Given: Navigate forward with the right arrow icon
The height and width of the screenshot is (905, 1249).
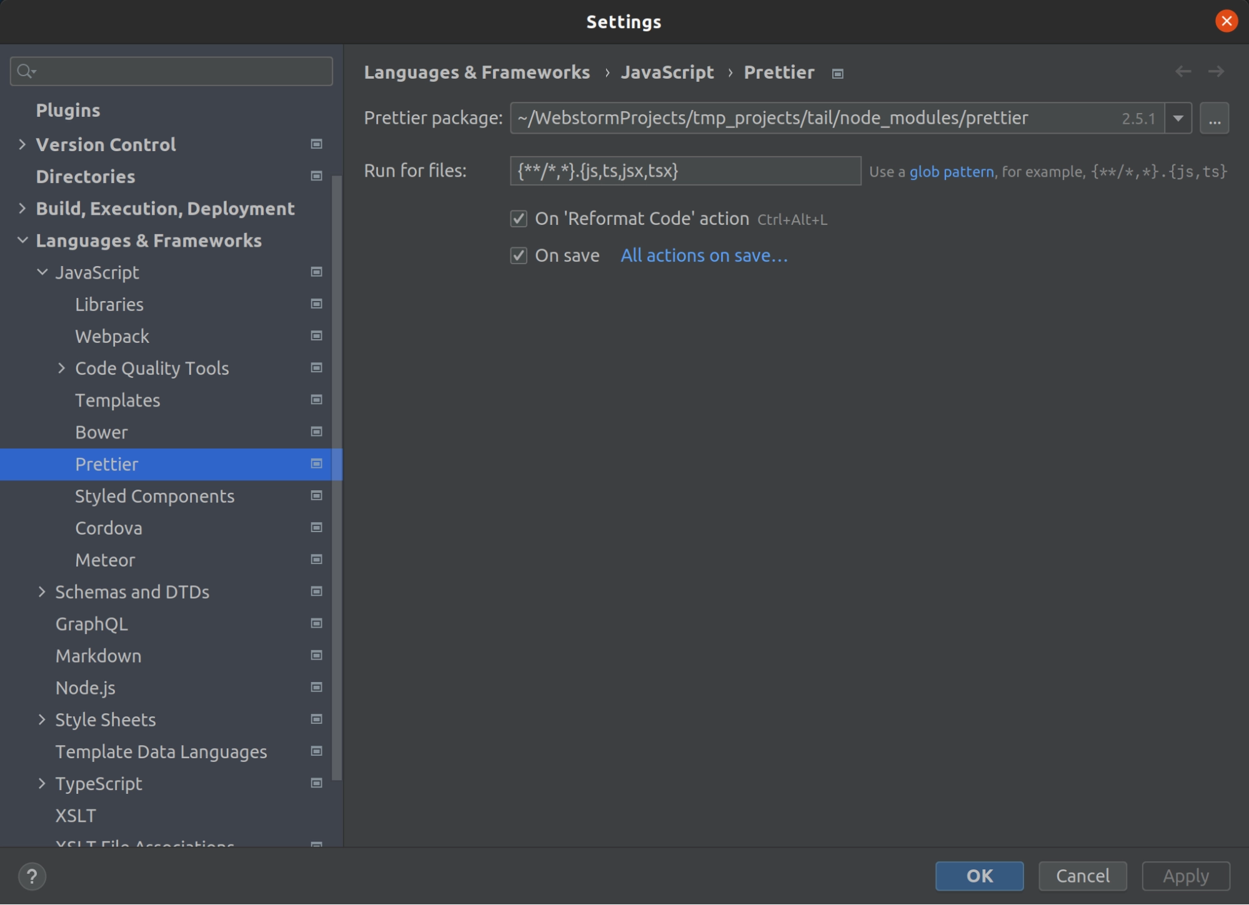Looking at the screenshot, I should (x=1216, y=72).
